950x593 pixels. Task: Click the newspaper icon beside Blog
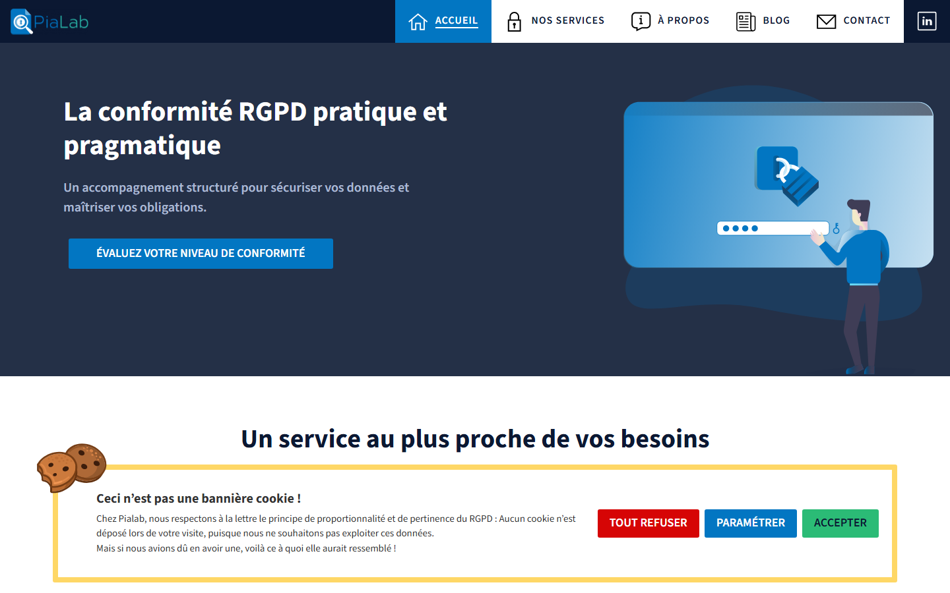point(745,22)
